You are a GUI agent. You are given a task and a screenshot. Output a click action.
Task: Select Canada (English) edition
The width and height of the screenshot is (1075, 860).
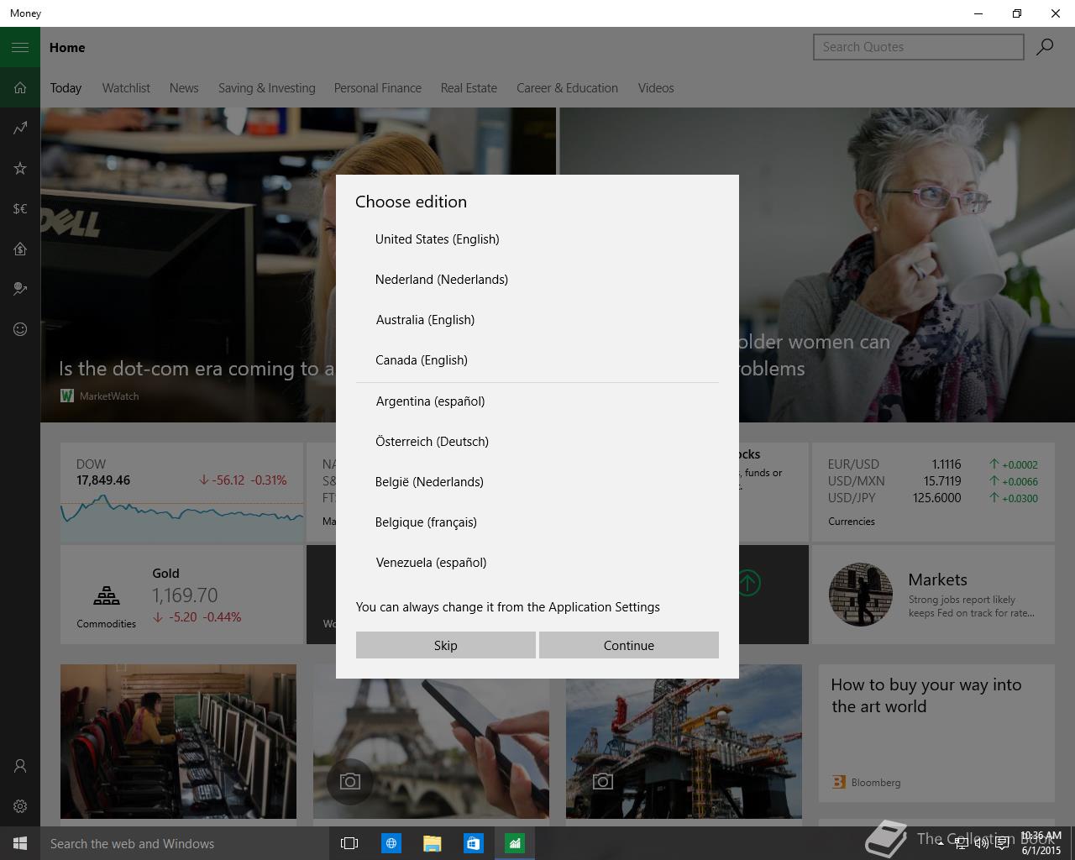pyautogui.click(x=537, y=360)
